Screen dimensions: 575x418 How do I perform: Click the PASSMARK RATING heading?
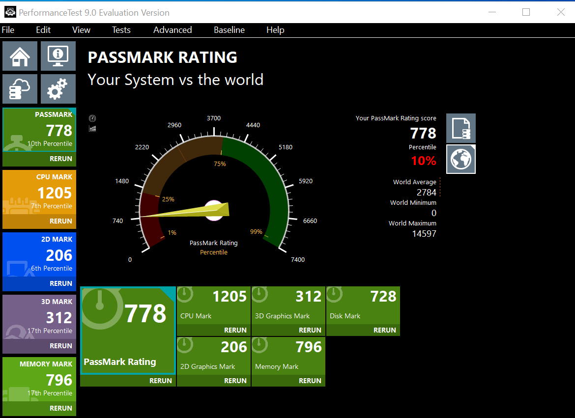tap(163, 57)
